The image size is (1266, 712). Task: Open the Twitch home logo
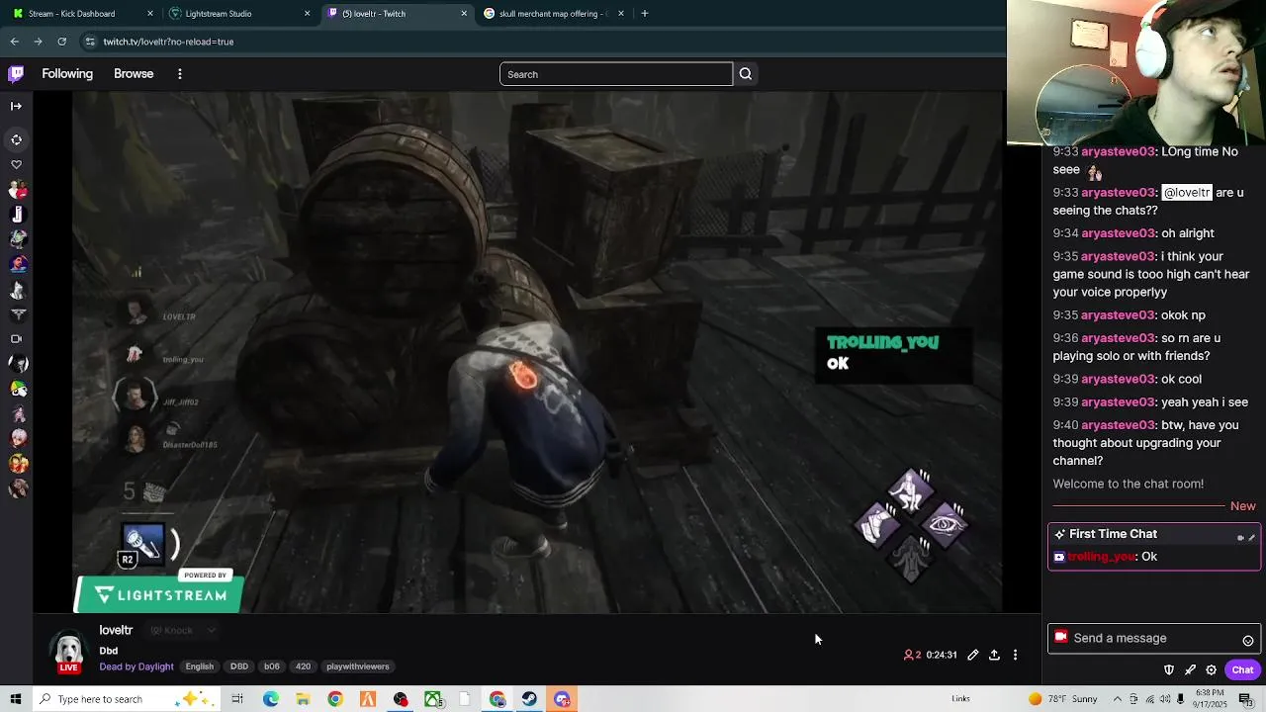(16, 74)
